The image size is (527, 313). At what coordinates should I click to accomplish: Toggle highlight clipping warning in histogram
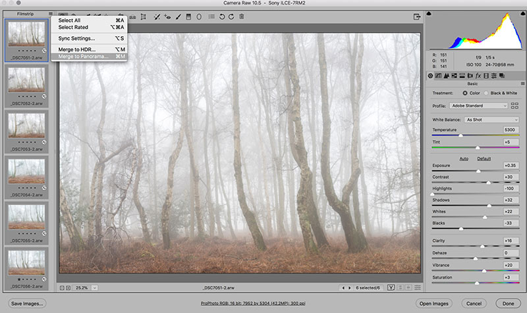(x=523, y=14)
